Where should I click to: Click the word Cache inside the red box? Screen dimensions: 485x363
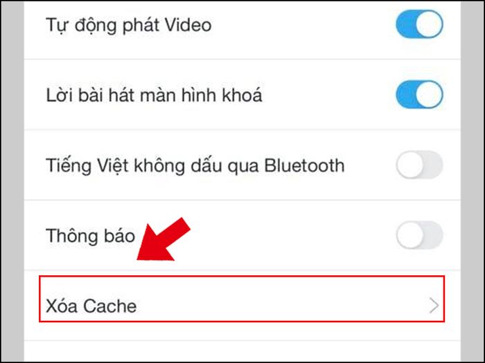coord(109,306)
